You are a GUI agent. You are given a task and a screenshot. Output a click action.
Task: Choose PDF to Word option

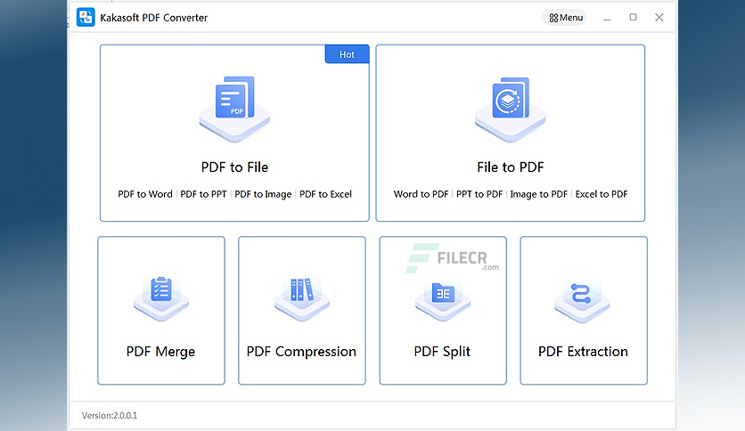coord(145,194)
